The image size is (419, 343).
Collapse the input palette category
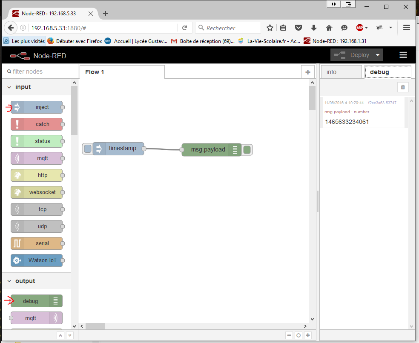pos(36,87)
